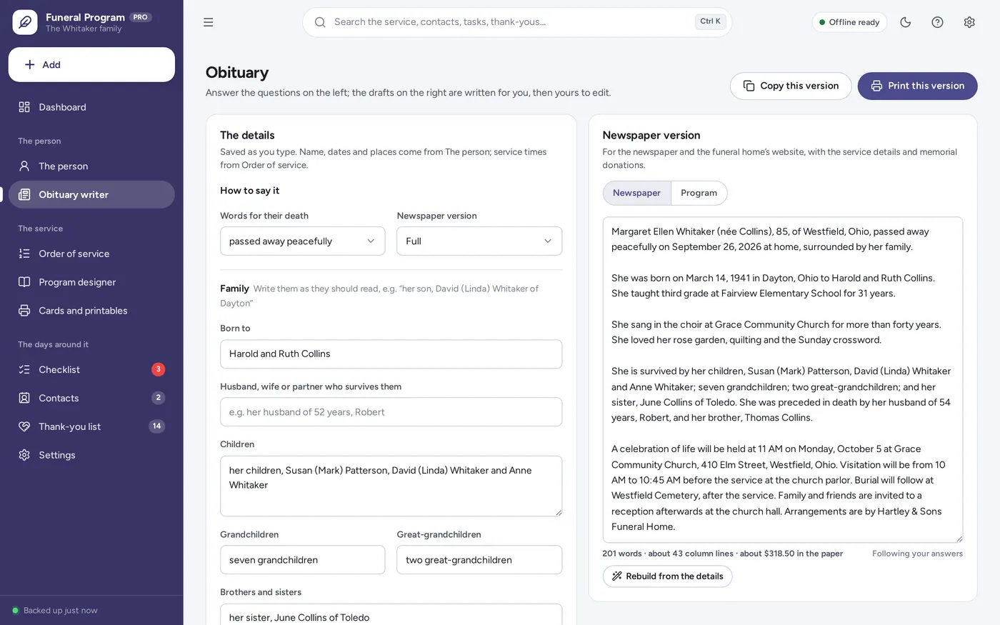Click the Ctrl K shortcut badge
Image resolution: width=1000 pixels, height=625 pixels.
710,21
